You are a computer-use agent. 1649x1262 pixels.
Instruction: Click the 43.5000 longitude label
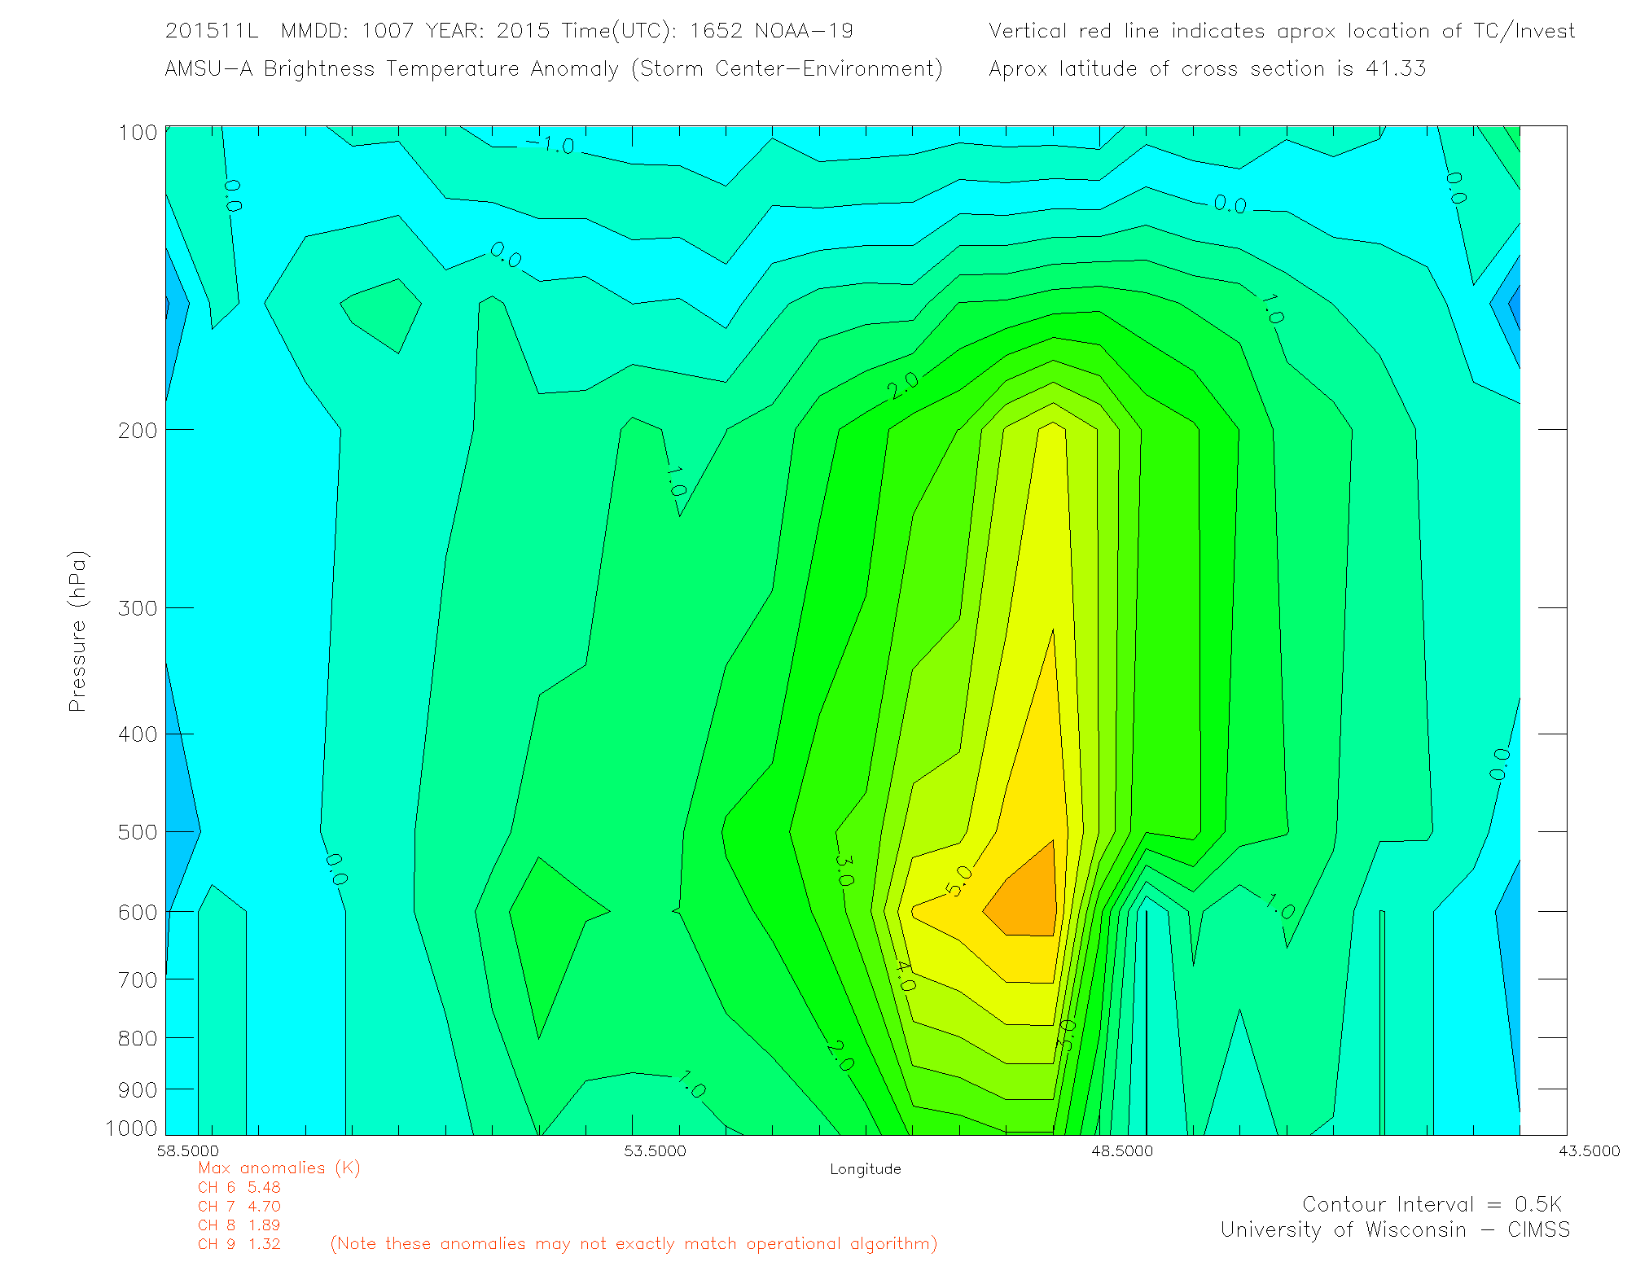(x=1589, y=1150)
